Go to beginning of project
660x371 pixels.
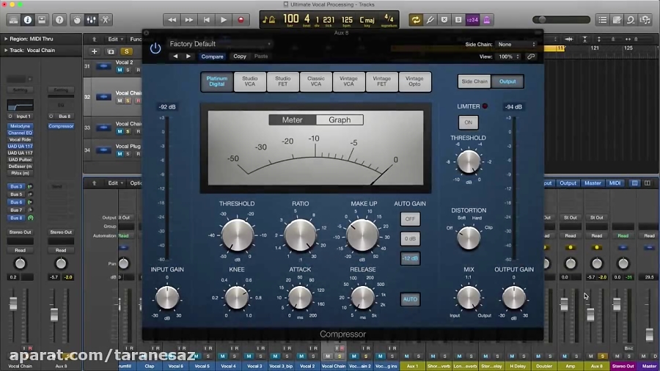coord(206,20)
